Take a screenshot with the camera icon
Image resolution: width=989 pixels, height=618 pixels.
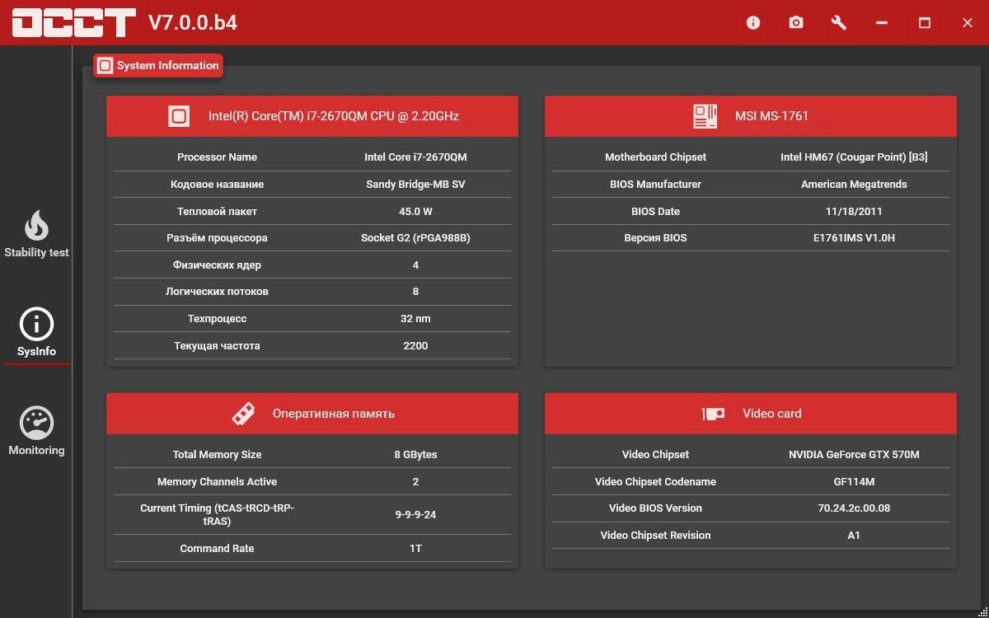[x=795, y=22]
